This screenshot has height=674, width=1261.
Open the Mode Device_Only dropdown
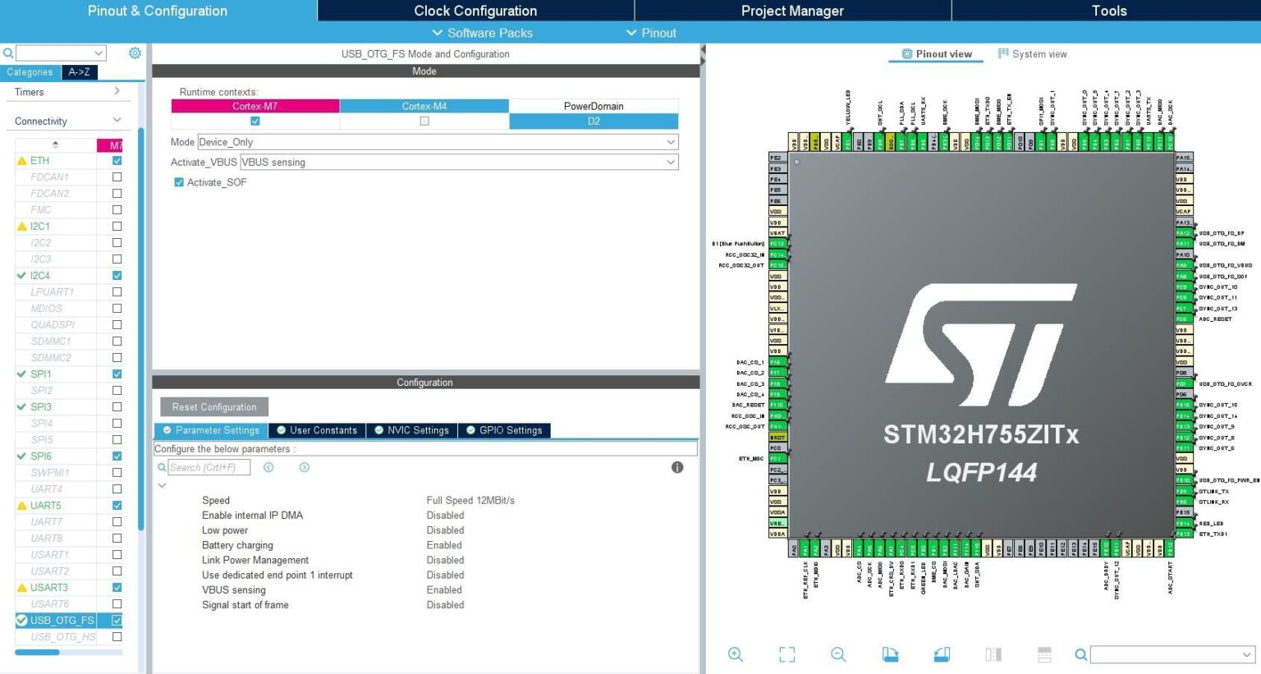click(x=438, y=142)
